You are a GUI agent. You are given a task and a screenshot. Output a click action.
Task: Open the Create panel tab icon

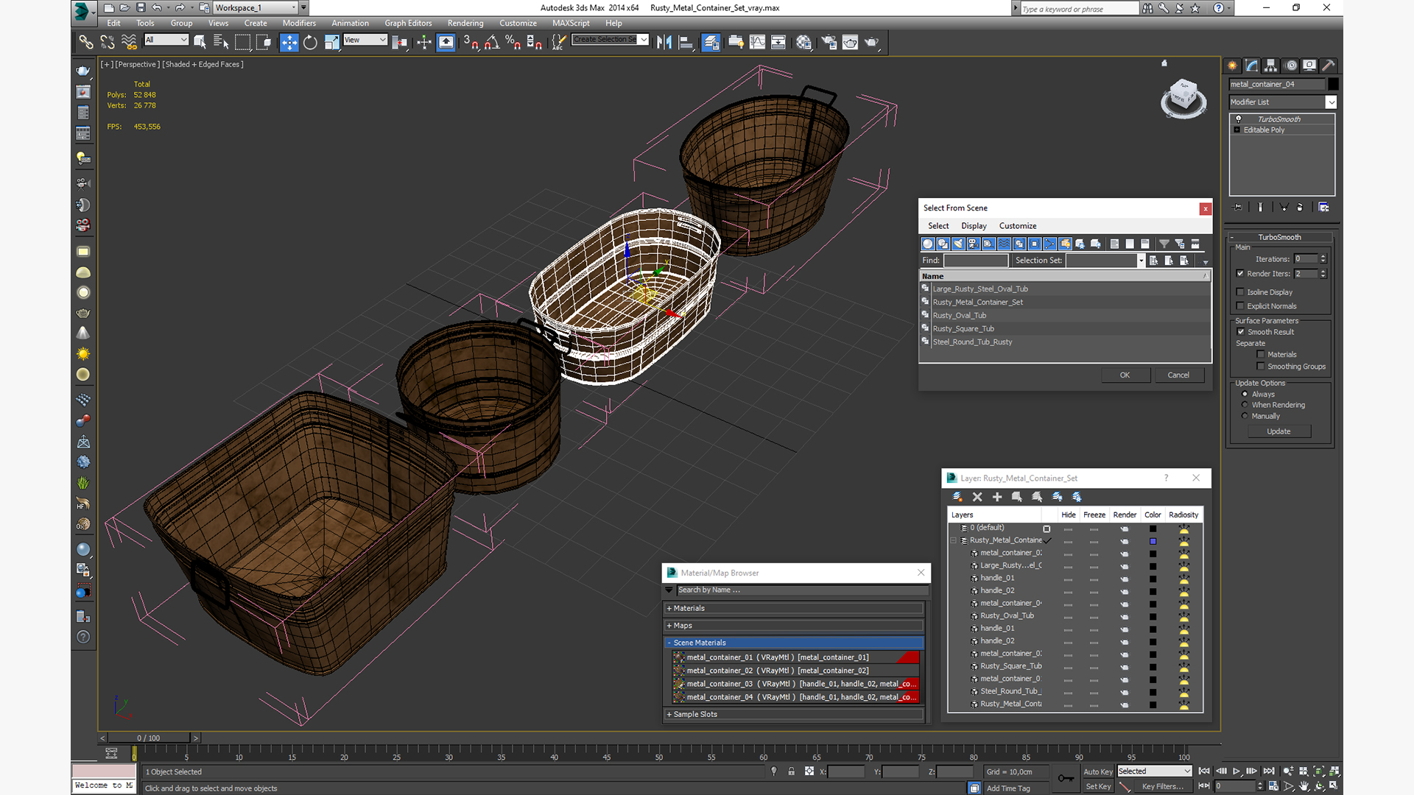pyautogui.click(x=1232, y=66)
